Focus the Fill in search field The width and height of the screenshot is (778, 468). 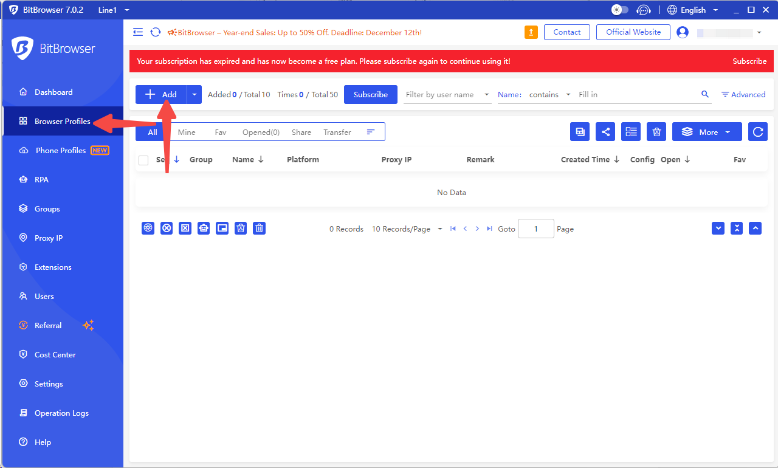(x=636, y=94)
